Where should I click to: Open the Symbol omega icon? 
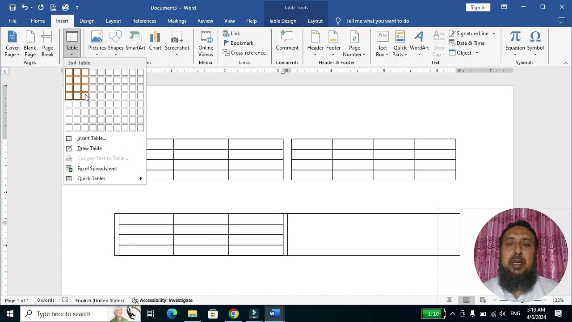(535, 37)
